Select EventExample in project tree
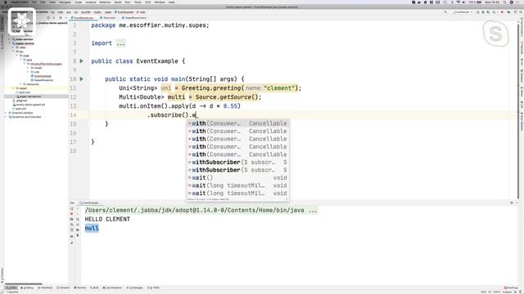This screenshot has width=524, height=294. [43, 76]
